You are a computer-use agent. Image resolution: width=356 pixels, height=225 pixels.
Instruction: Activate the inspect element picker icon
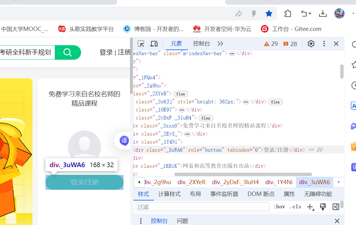point(141,44)
